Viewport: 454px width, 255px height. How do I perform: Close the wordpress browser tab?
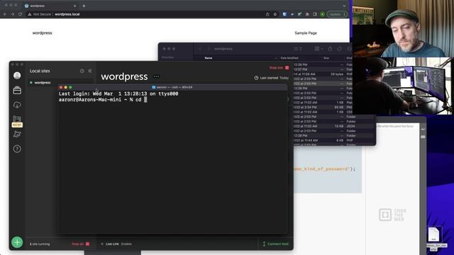pos(75,6)
